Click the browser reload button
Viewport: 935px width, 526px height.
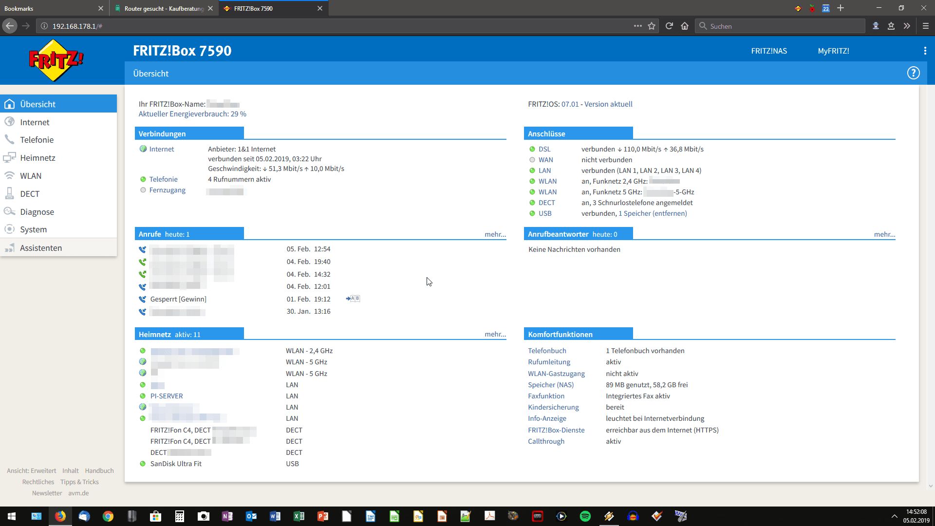click(669, 26)
